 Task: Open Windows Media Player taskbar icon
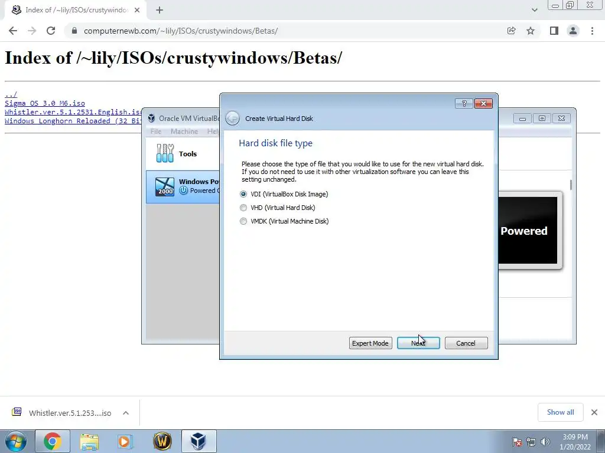[x=124, y=441]
